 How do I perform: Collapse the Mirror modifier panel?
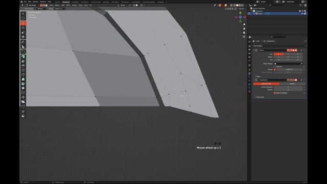[x=254, y=50]
